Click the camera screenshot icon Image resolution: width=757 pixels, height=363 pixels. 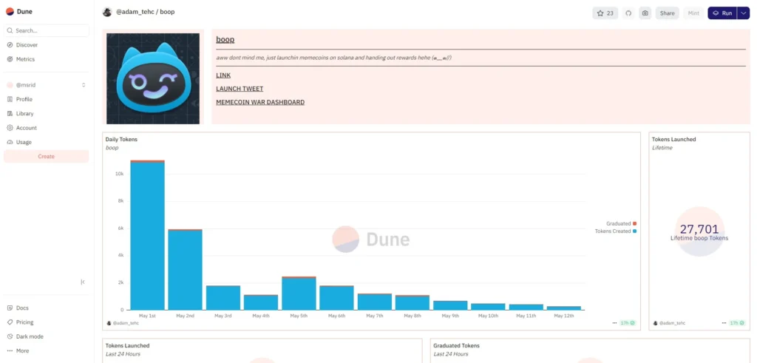click(645, 13)
